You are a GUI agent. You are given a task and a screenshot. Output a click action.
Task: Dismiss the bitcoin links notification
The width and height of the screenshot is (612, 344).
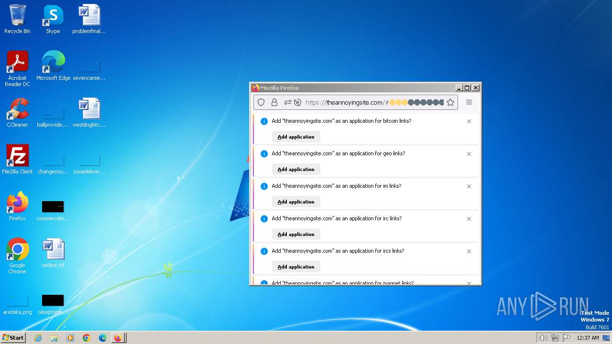coord(469,121)
